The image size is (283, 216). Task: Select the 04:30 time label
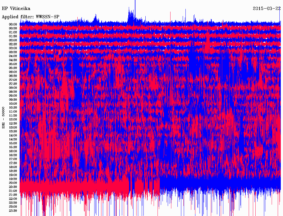coord(13,60)
